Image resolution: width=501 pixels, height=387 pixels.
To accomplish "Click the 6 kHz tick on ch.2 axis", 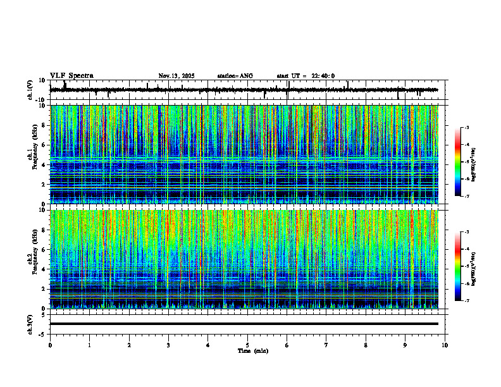I will (44, 250).
